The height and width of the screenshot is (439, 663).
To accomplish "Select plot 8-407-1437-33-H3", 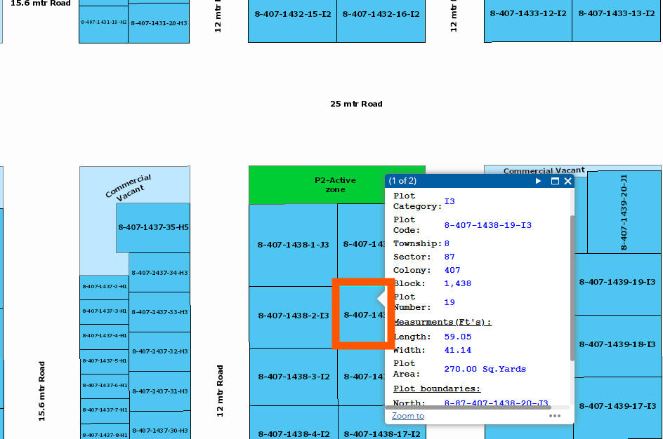I will (x=160, y=313).
